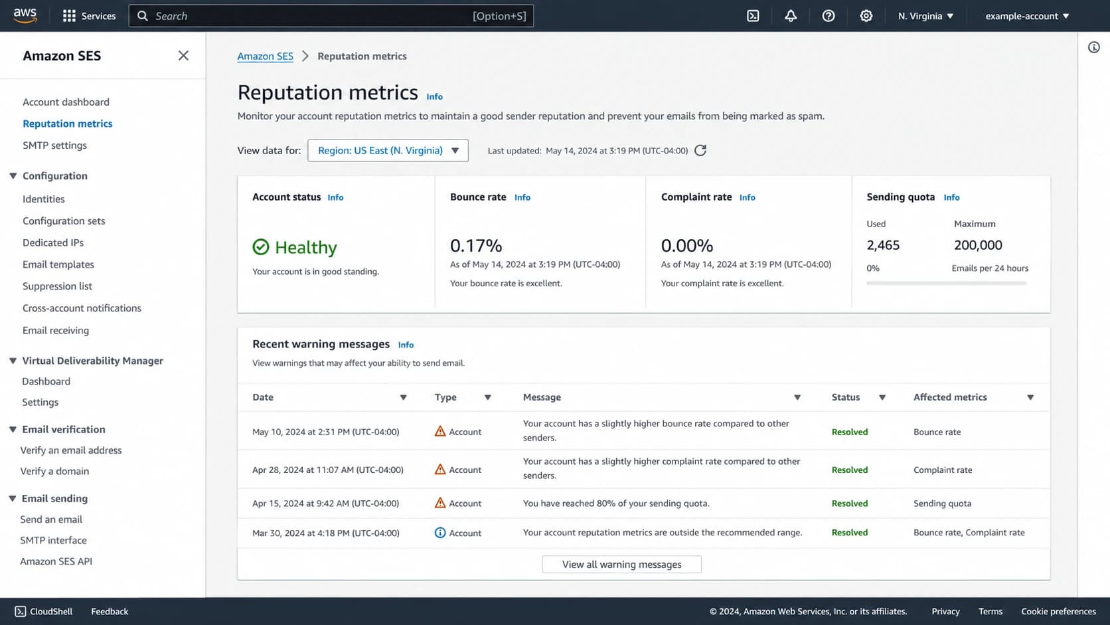Open the Terms footer link
This screenshot has height=625, width=1110.
[991, 611]
